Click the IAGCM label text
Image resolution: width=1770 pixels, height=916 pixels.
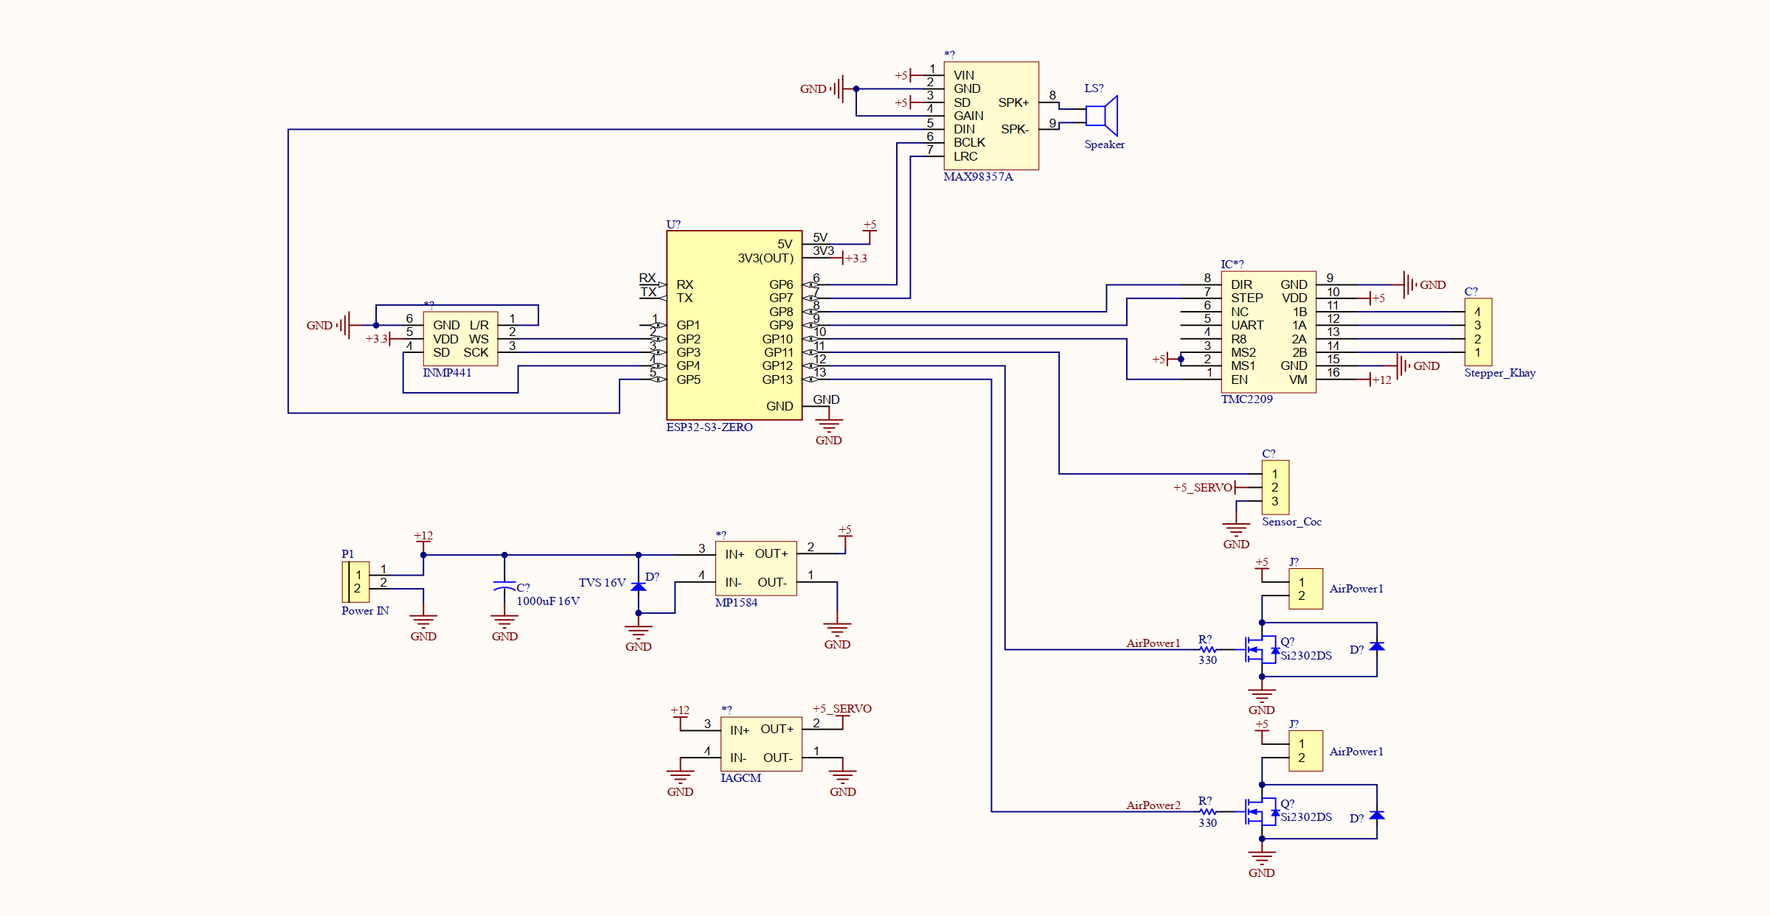(x=740, y=778)
